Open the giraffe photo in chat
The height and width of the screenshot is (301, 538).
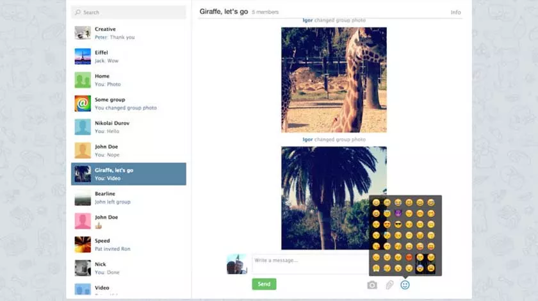[334, 79]
